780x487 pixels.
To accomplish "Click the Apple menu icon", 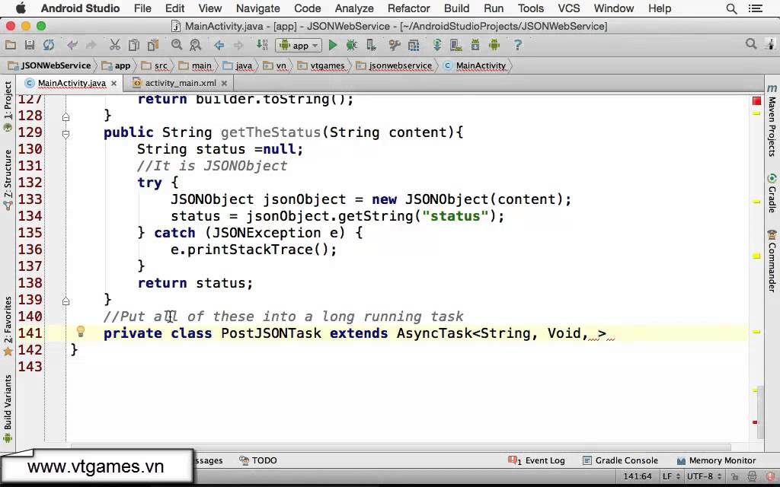I will tap(21, 8).
